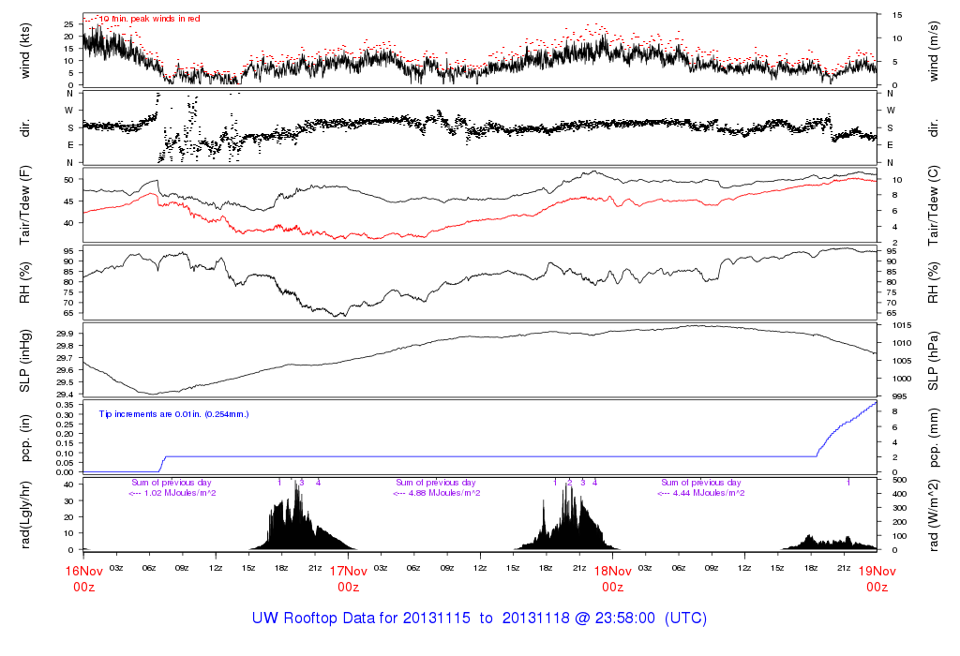This screenshot has width=960, height=656.
Task: Click the '19Nov' date marker
Action: (x=877, y=572)
